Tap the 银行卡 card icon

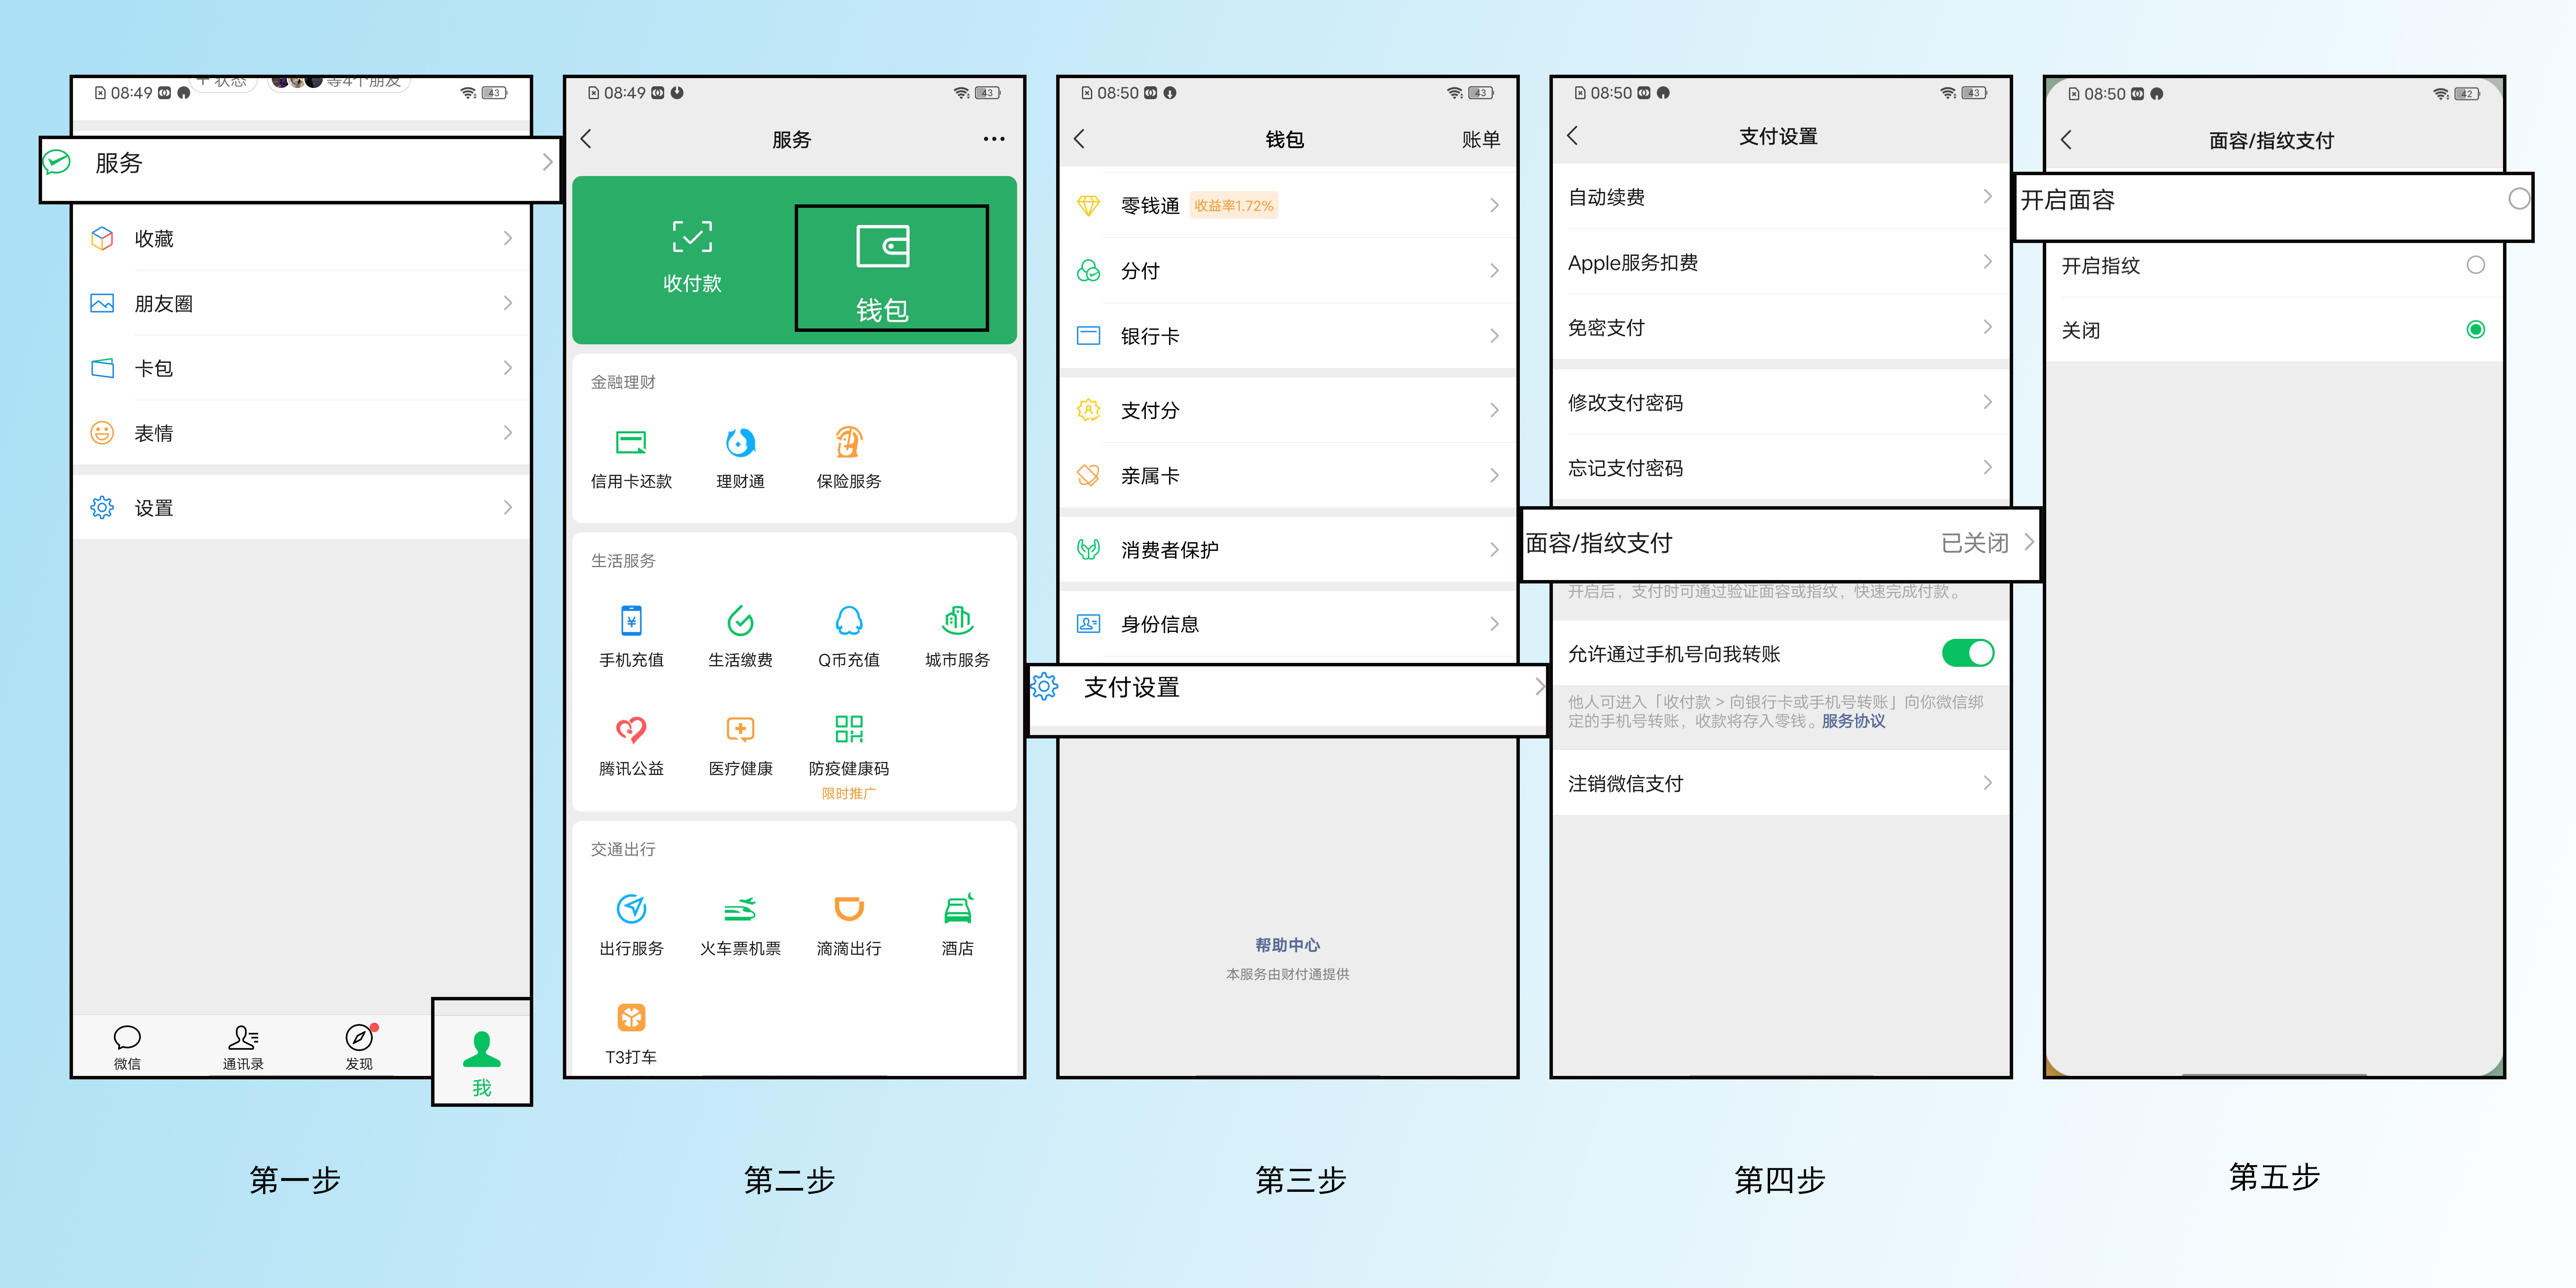1088,336
